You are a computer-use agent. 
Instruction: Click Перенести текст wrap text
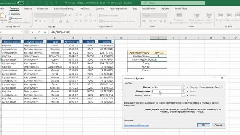(x=109, y=15)
